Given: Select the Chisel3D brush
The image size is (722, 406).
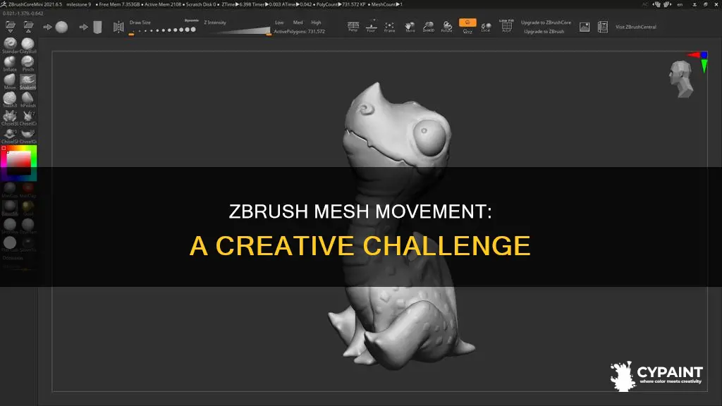Looking at the screenshot, I should point(10,118).
